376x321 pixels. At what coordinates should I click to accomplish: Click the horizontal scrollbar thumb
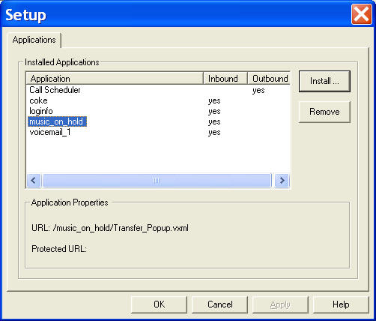tap(157, 180)
